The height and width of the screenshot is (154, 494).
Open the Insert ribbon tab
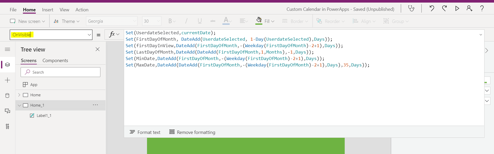(48, 10)
